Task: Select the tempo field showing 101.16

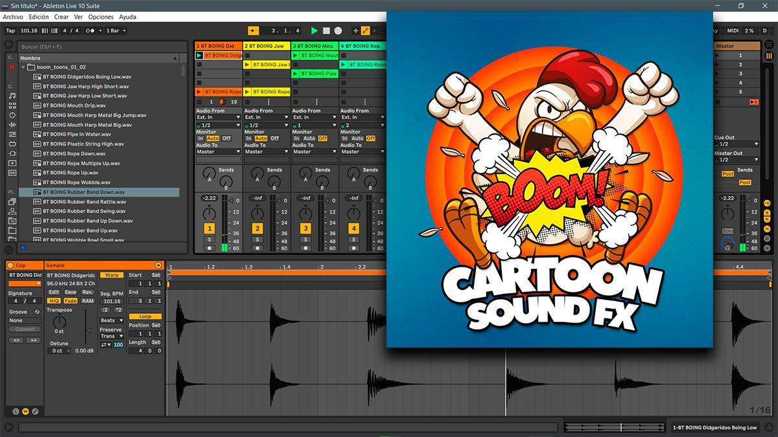Action: click(x=29, y=30)
